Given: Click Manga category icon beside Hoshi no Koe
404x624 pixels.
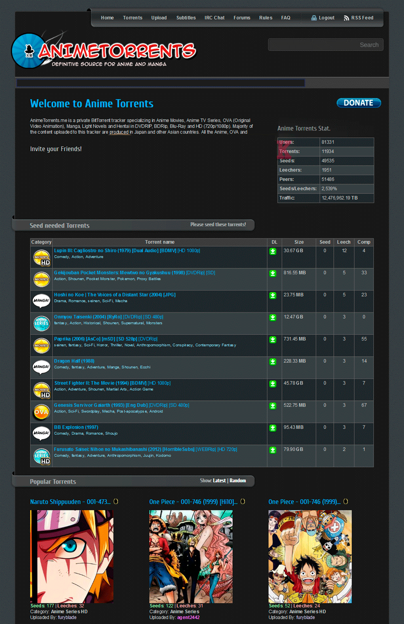Looking at the screenshot, I should point(41,301).
